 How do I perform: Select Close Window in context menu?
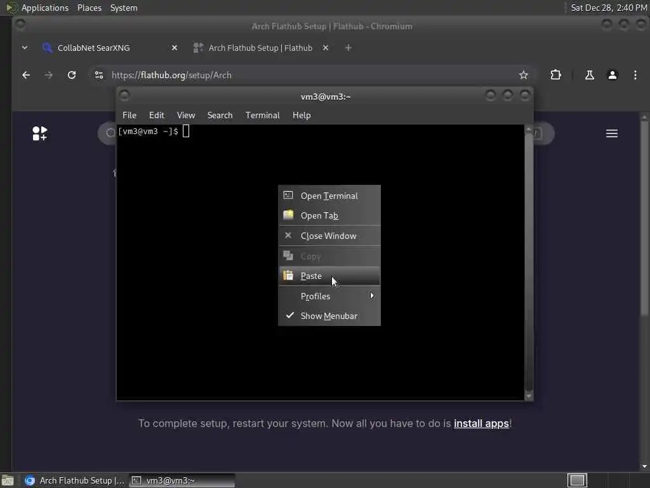(329, 236)
